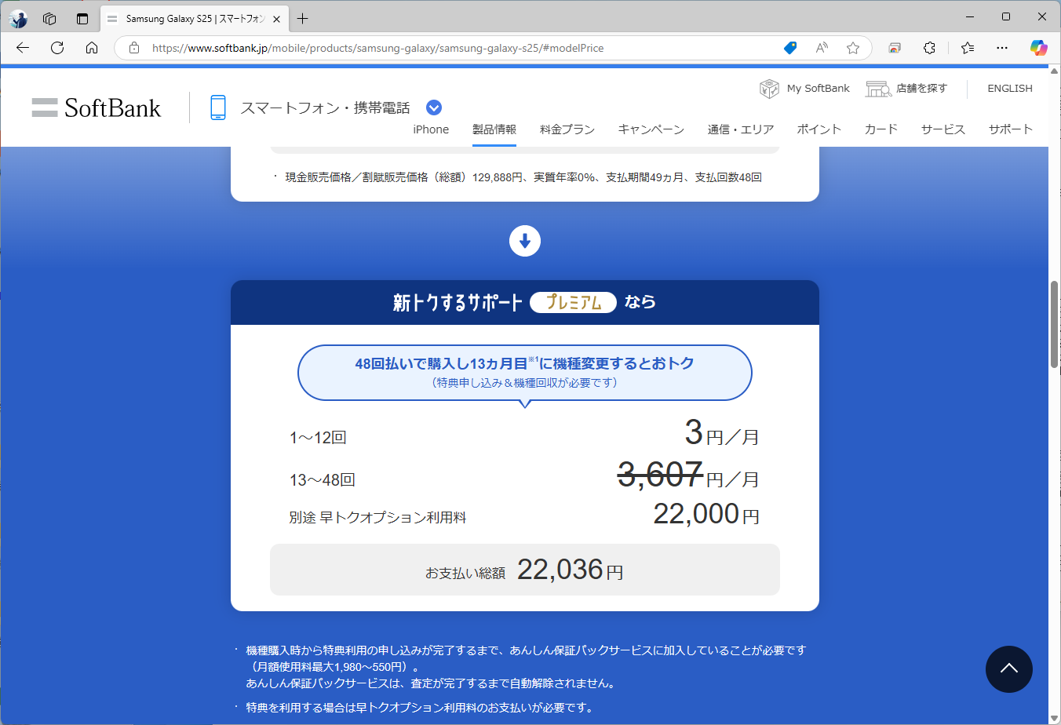Viewport: 1061px width, 725px height.
Task: Open the キャンペーン navigation menu
Action: coord(651,129)
